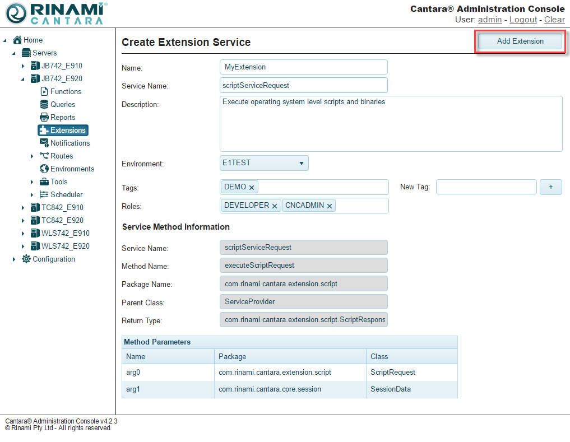Click the Logout link
570x442 pixels.
(523, 20)
